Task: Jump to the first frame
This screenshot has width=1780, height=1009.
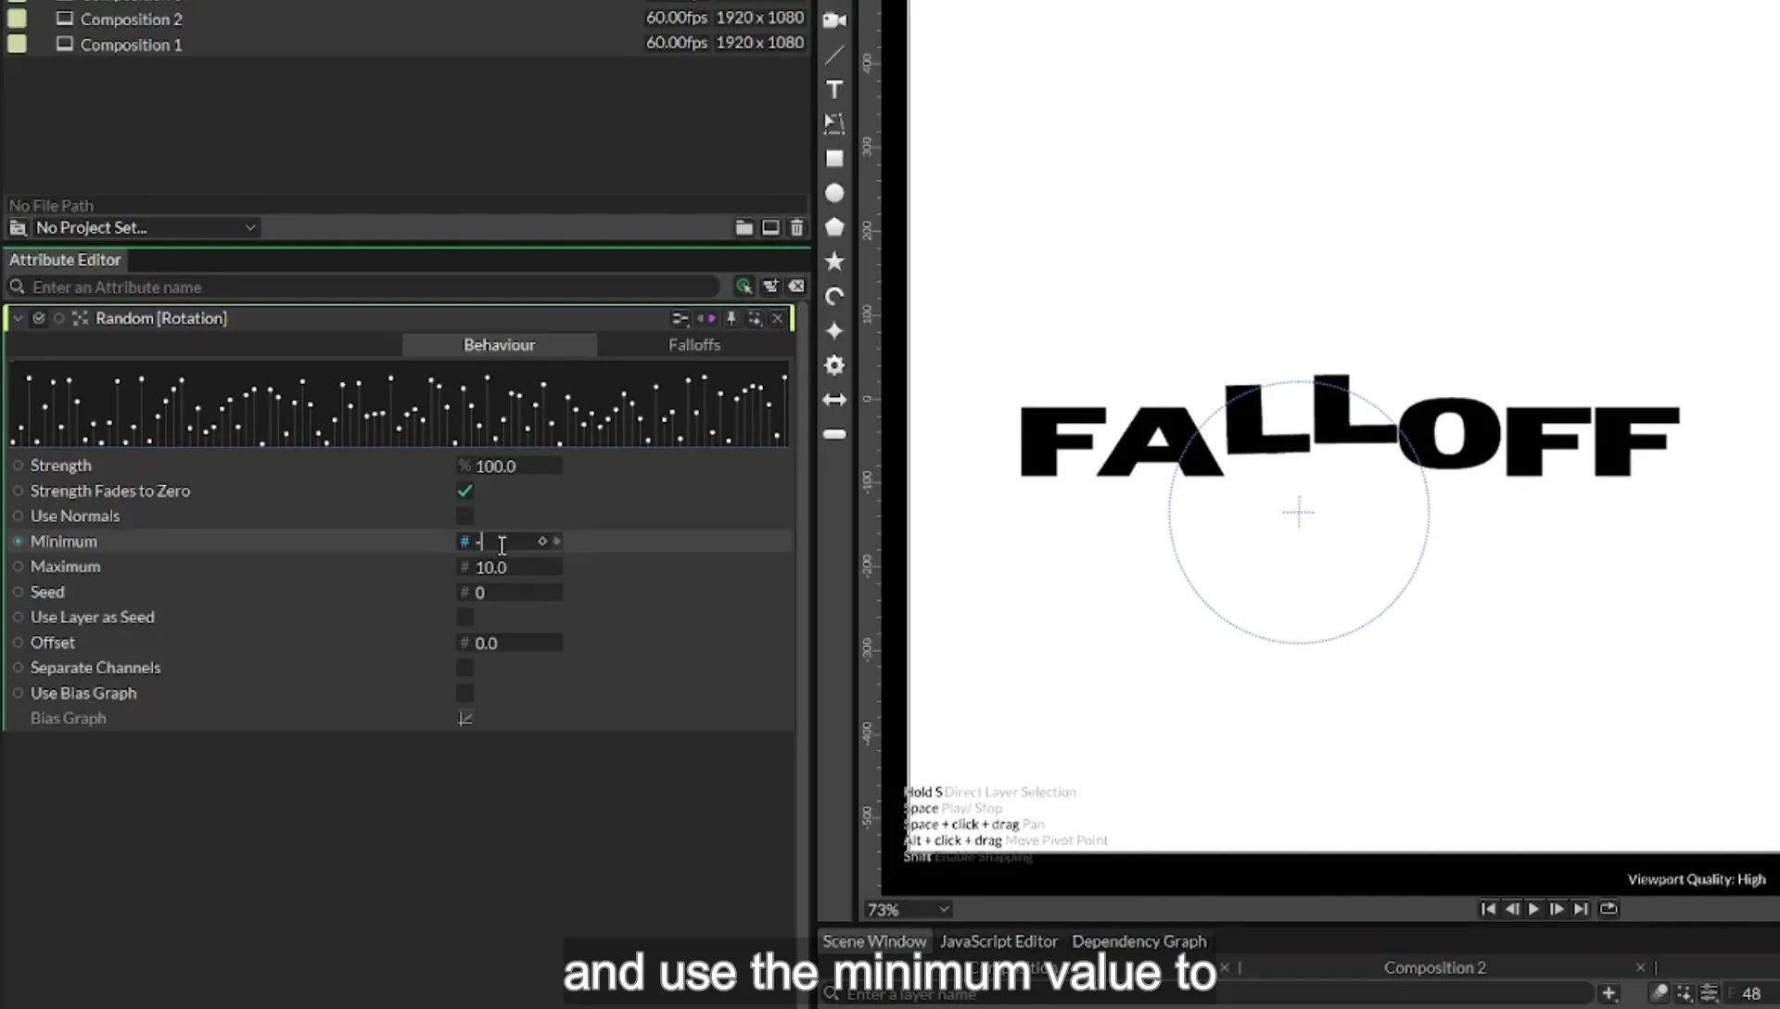Action: tap(1488, 909)
